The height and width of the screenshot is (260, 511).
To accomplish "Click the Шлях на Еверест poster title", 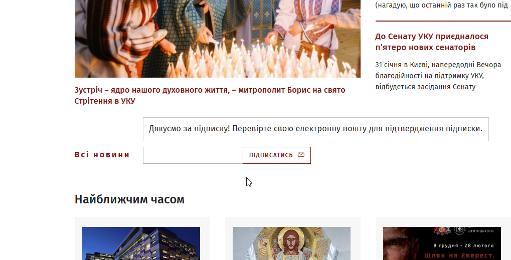I will click(459, 256).
